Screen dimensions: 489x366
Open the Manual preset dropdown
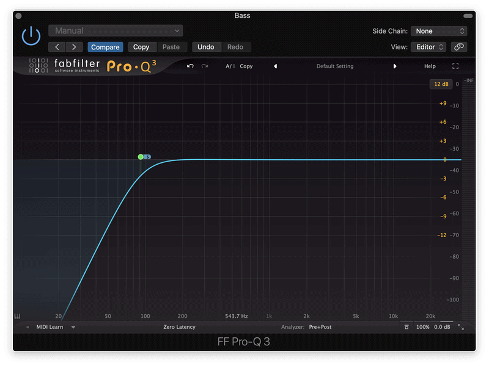tap(116, 30)
